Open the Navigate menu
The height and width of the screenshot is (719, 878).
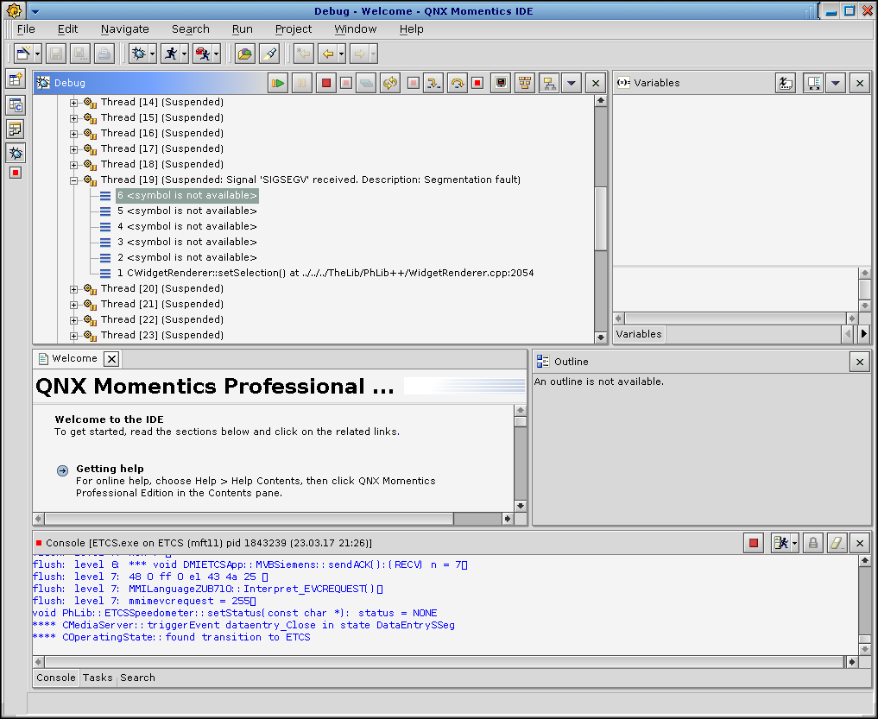[x=124, y=28]
